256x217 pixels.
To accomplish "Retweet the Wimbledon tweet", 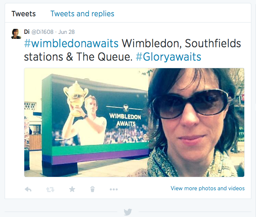I will [50, 189].
